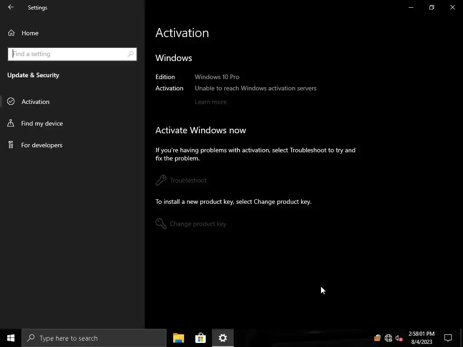The image size is (463, 347).
Task: Click the Settings gear taskbar icon
Action: coord(222,338)
